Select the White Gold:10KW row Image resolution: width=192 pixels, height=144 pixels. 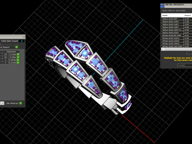[176, 41]
